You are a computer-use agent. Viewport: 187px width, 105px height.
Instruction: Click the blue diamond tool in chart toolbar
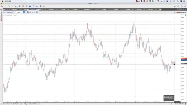(x=34, y=12)
